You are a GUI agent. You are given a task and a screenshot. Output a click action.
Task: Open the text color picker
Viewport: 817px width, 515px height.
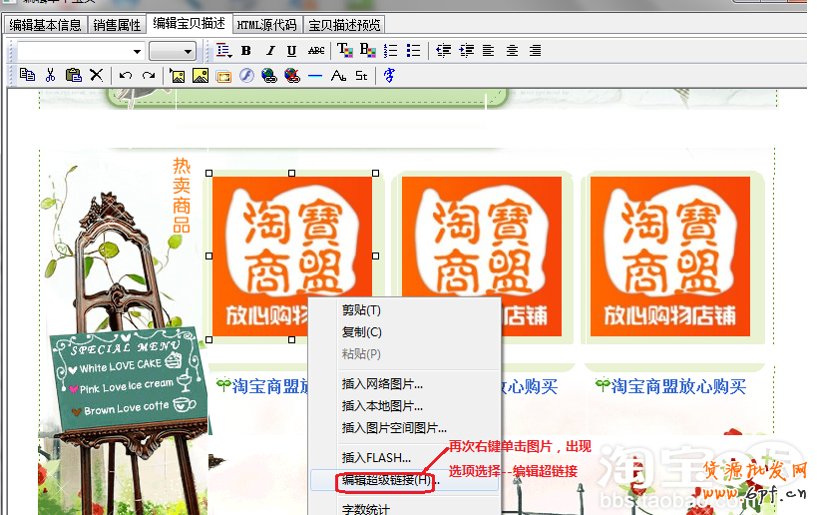pos(344,51)
